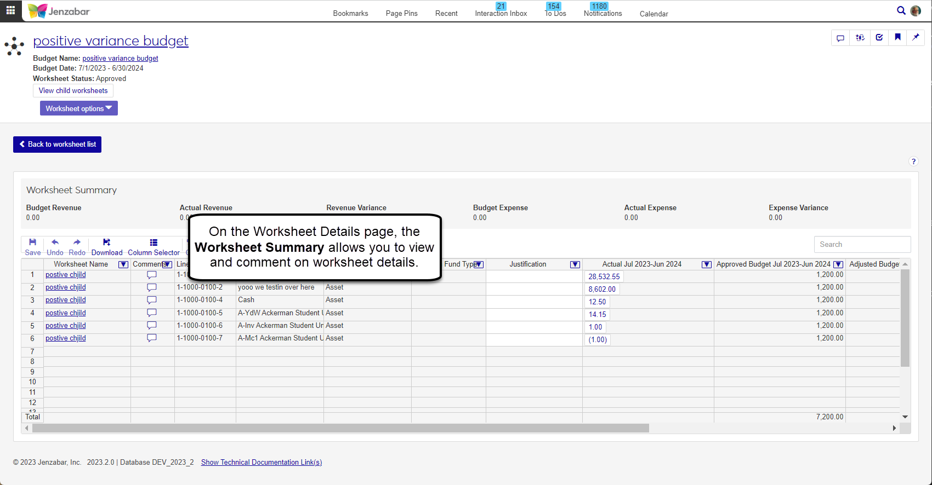This screenshot has width=932, height=485.
Task: Click the Download toolbar icon
Action: coord(107,246)
